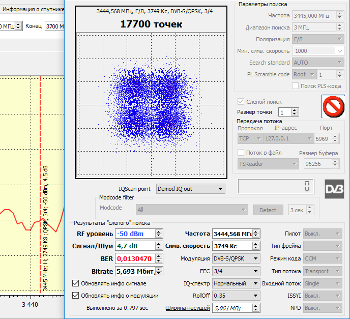Click the red dashed 3445 MHz marker line
The height and width of the screenshot is (319, 350).
point(40,185)
